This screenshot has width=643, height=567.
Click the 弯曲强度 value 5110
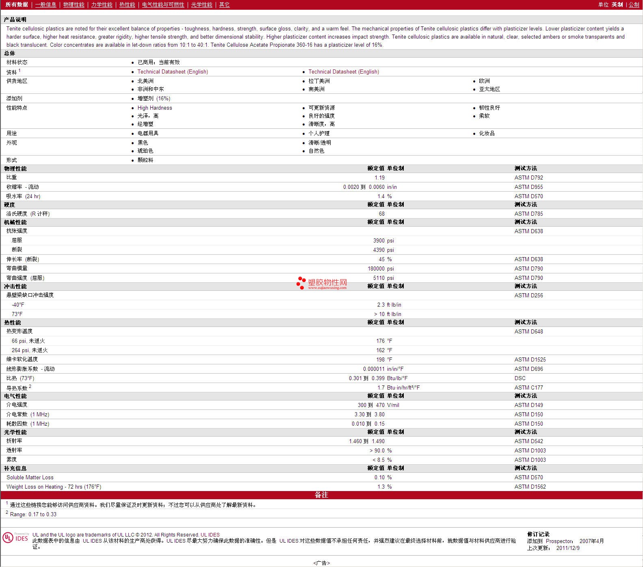(379, 278)
